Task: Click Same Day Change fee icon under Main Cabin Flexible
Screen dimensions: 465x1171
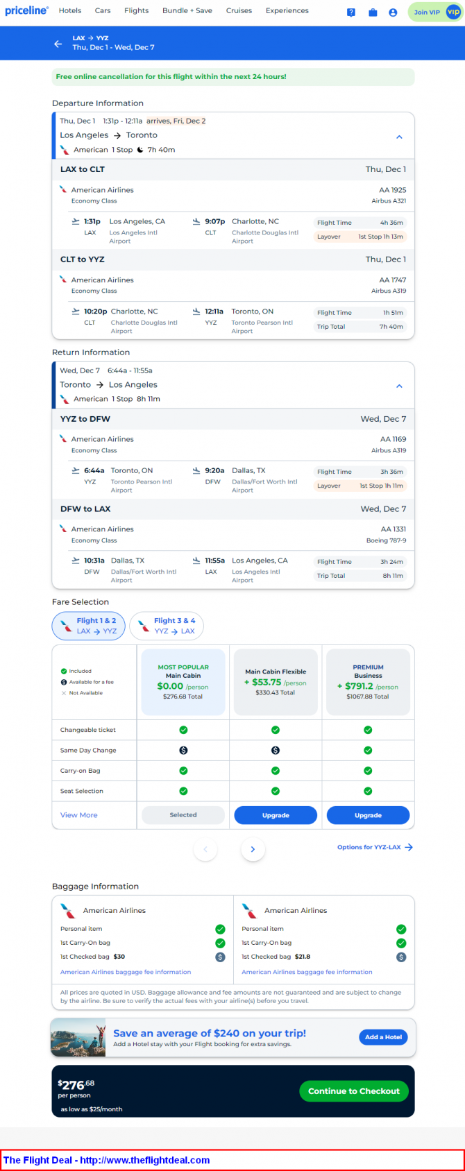Action: click(x=276, y=750)
